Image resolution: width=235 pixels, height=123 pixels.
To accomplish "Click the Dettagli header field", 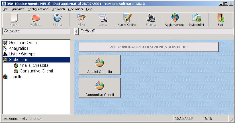I will point(156,31).
